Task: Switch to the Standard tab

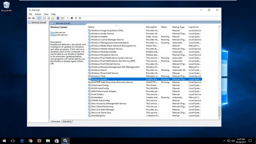Action: coord(67,122)
